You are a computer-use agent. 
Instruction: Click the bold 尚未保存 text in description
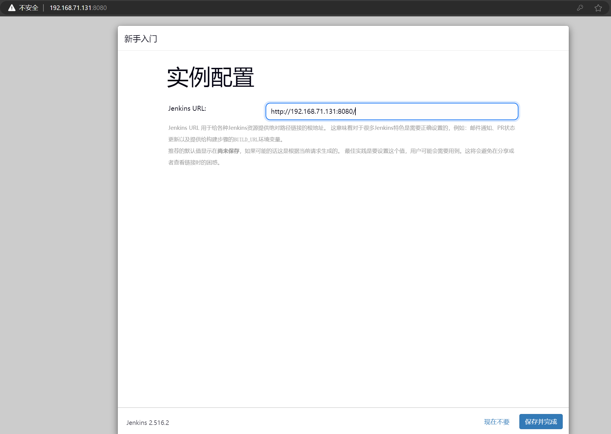(228, 151)
